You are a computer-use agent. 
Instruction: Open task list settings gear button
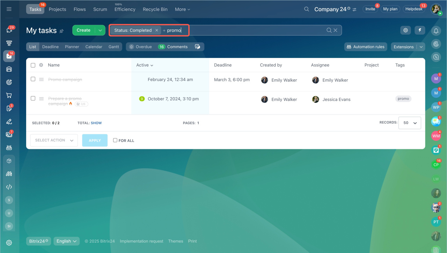click(405, 30)
